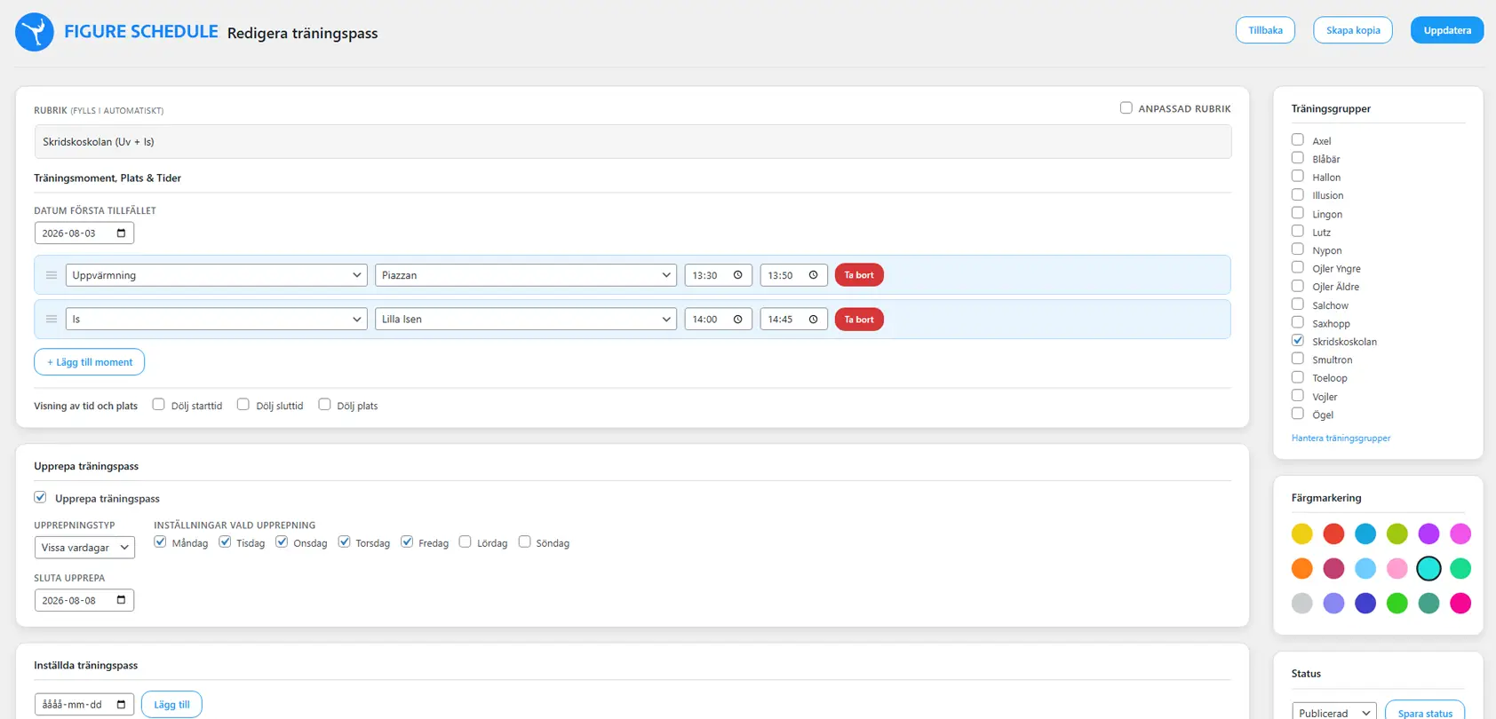Select the light pink color swatch
1496x719 pixels.
click(1397, 568)
